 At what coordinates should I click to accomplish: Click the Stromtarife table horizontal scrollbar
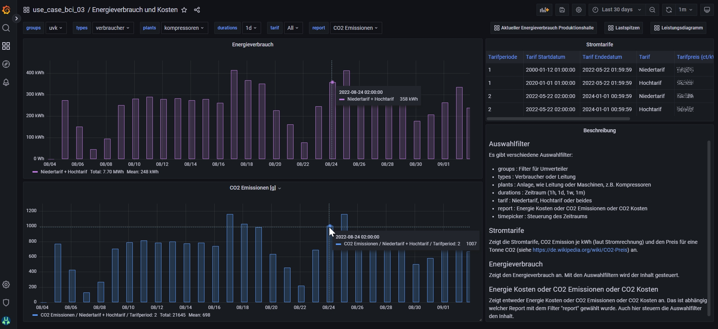tap(558, 119)
